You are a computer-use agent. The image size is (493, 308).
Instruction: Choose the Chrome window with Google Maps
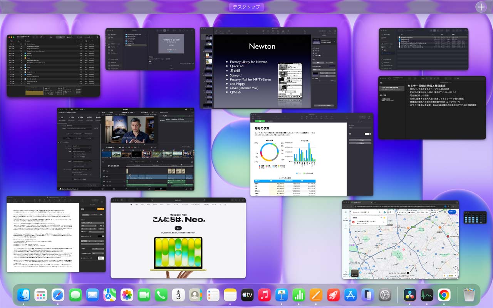pos(400,240)
